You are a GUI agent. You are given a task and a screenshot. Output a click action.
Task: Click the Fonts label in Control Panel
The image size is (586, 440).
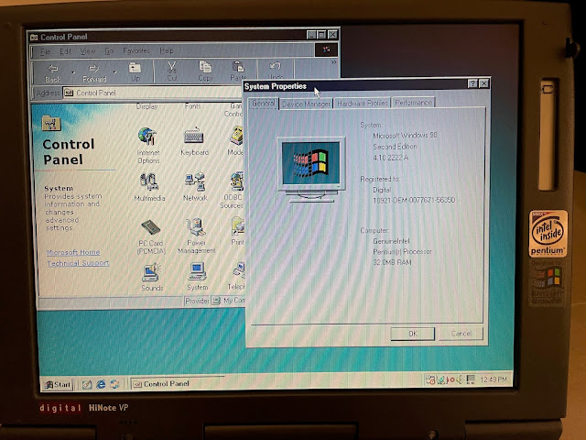[x=193, y=106]
